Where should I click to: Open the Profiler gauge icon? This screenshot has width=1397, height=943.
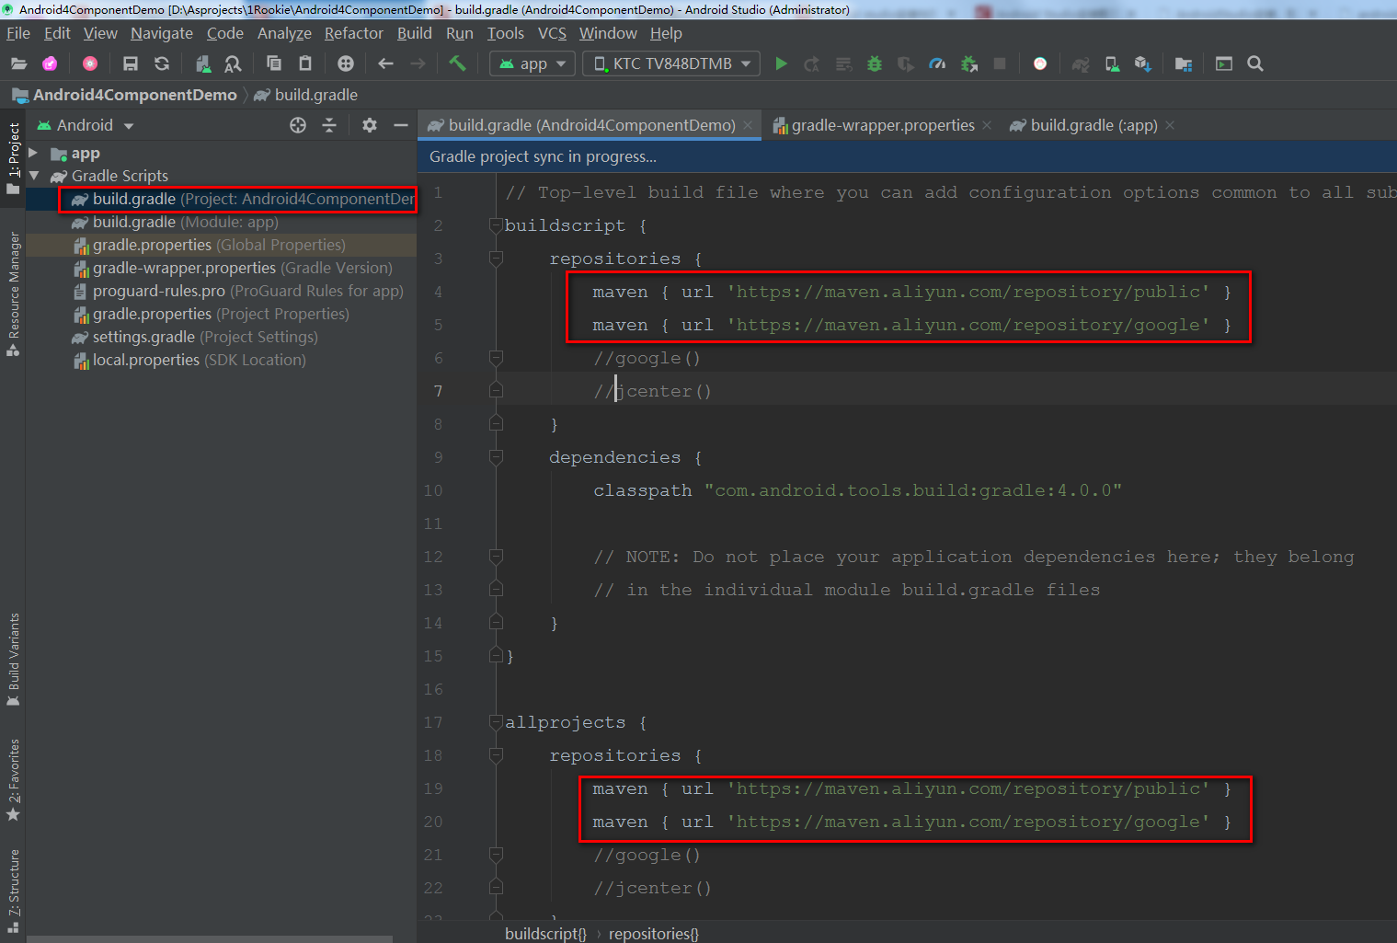[x=937, y=63]
